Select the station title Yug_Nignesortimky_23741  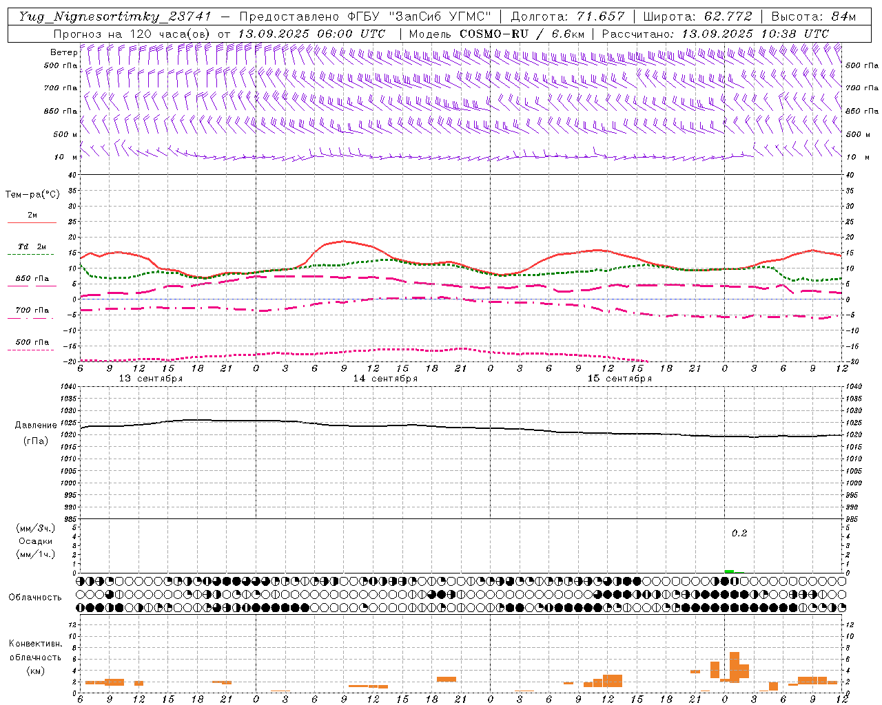(x=115, y=17)
